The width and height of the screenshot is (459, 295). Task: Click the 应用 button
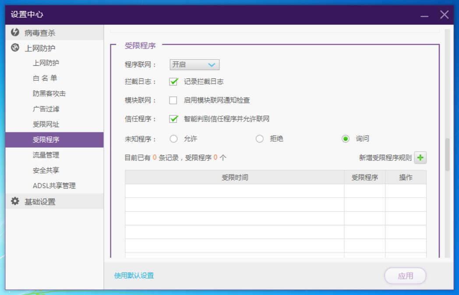405,276
